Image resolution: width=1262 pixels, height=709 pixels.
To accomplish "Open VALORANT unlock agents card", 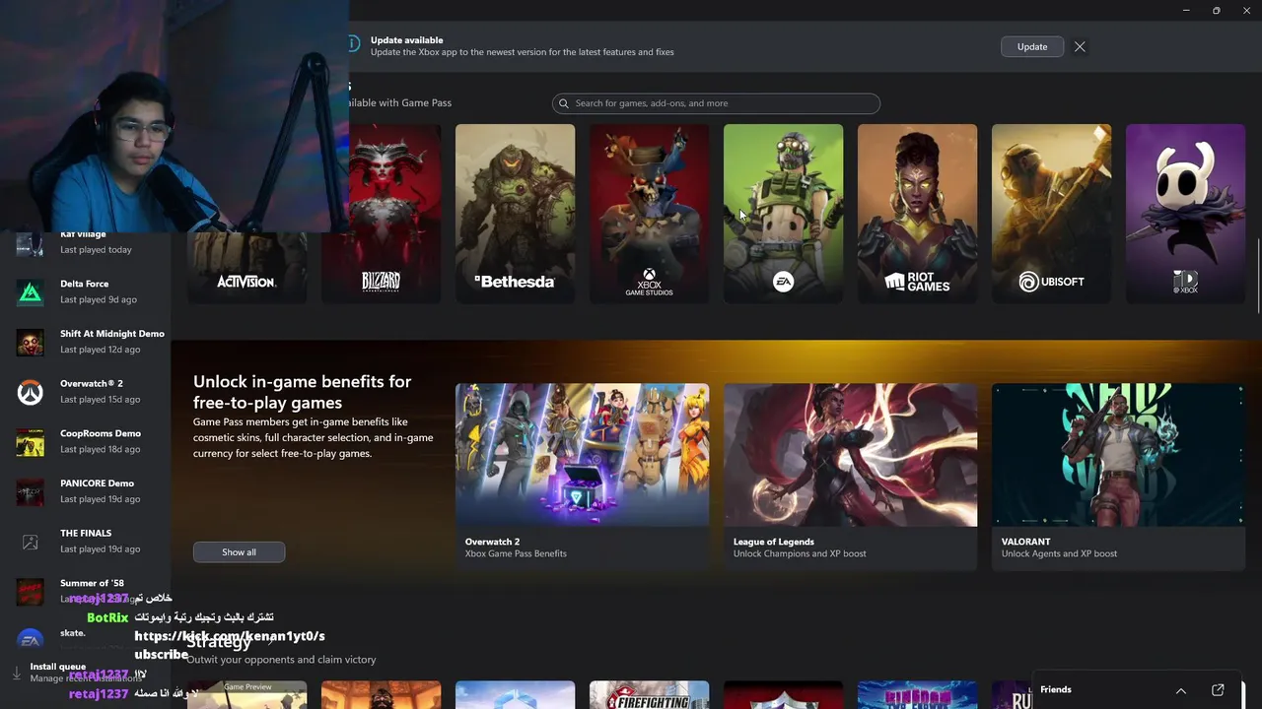I will pos(1118,476).
